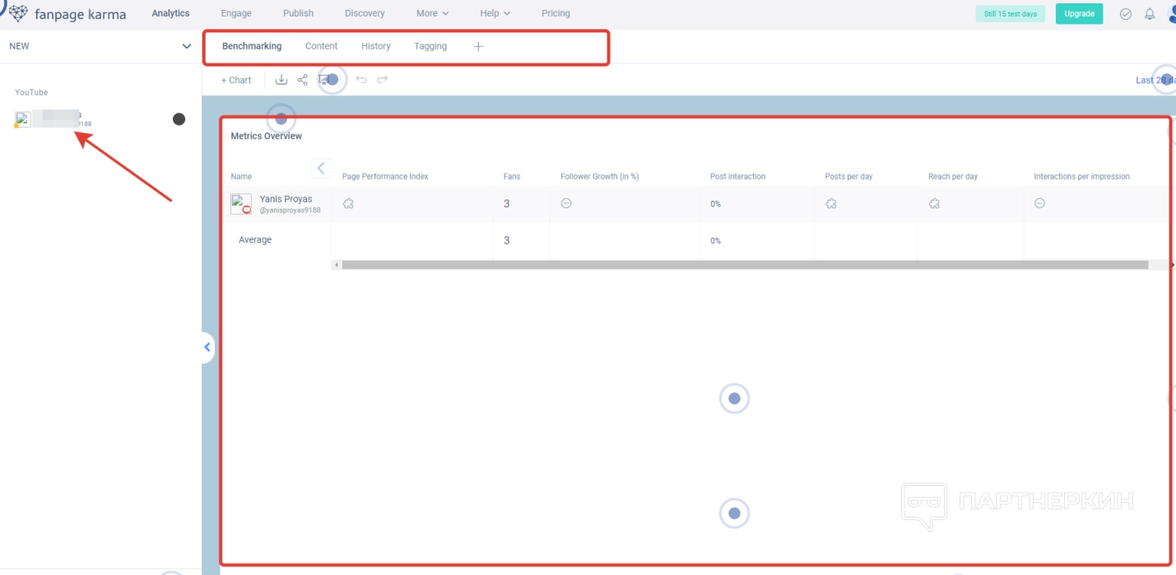Click the download export icon
The image size is (1176, 575).
point(281,80)
